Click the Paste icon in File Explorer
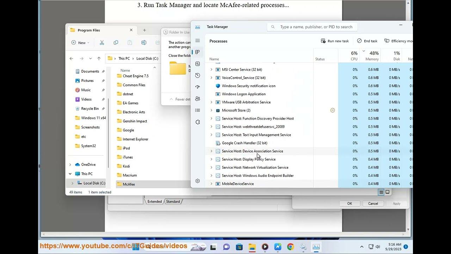 [130, 43]
